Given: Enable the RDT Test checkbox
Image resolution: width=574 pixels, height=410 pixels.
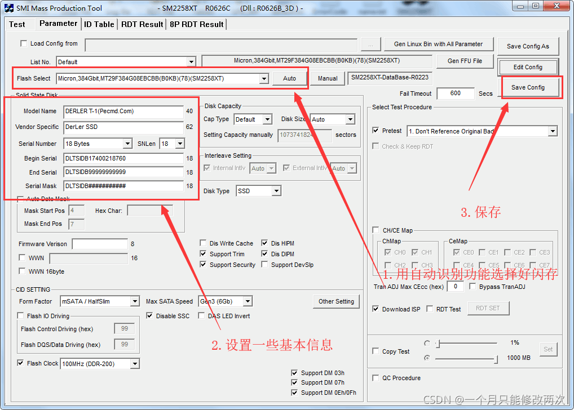Looking at the screenshot, I should [x=430, y=309].
